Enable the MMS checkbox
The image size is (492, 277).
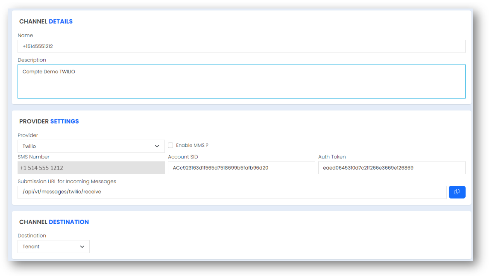[171, 145]
